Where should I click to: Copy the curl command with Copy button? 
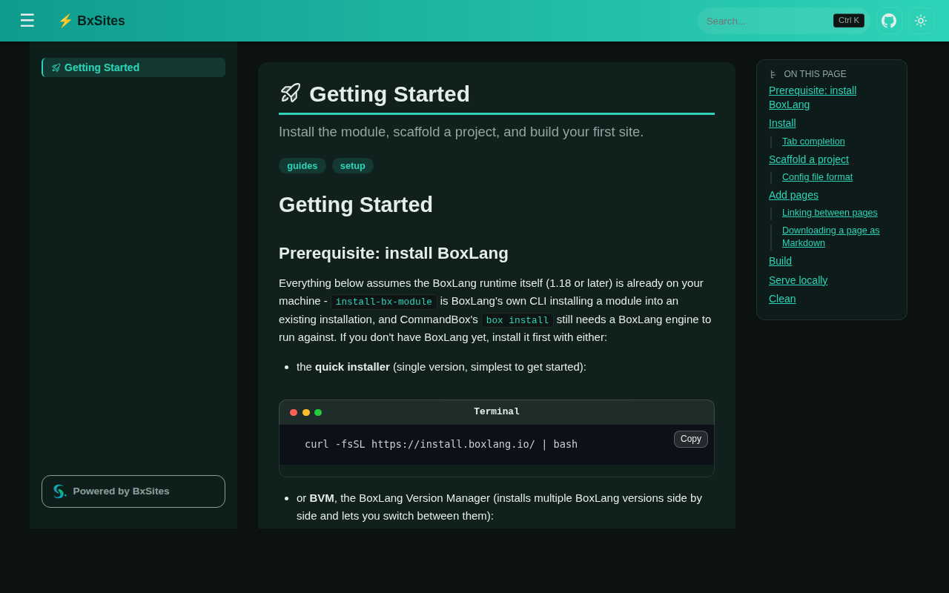(x=691, y=439)
